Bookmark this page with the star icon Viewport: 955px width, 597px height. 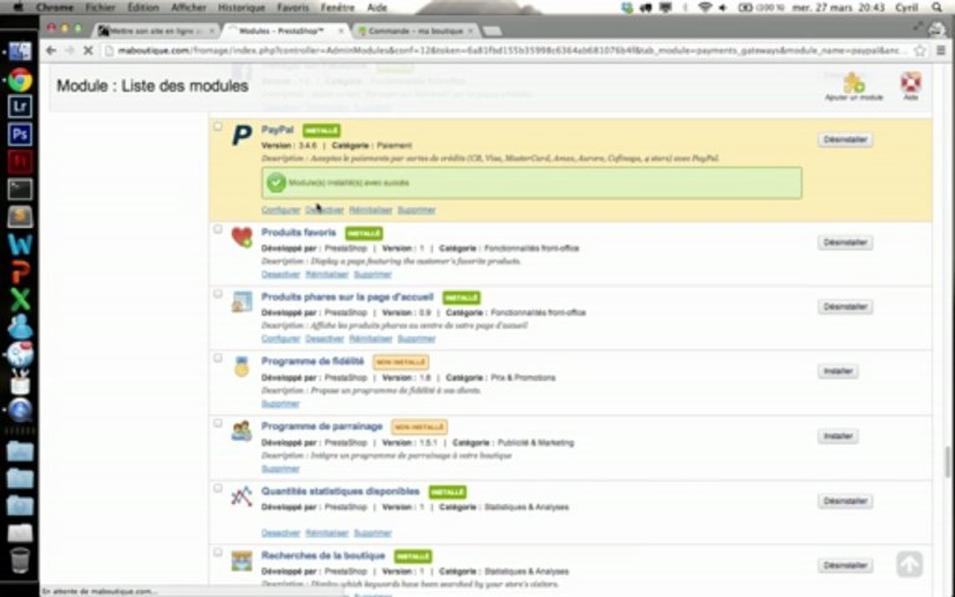(x=919, y=51)
